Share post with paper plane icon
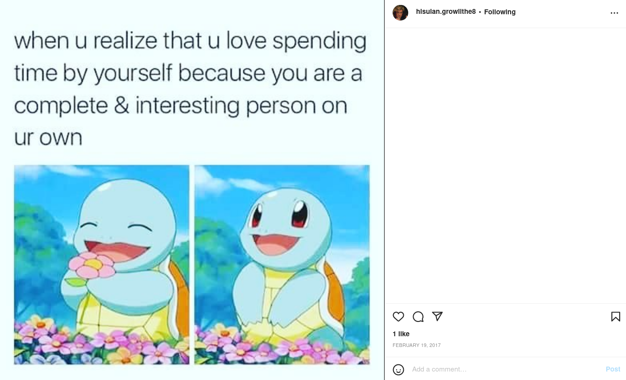626x380 pixels. (x=437, y=317)
